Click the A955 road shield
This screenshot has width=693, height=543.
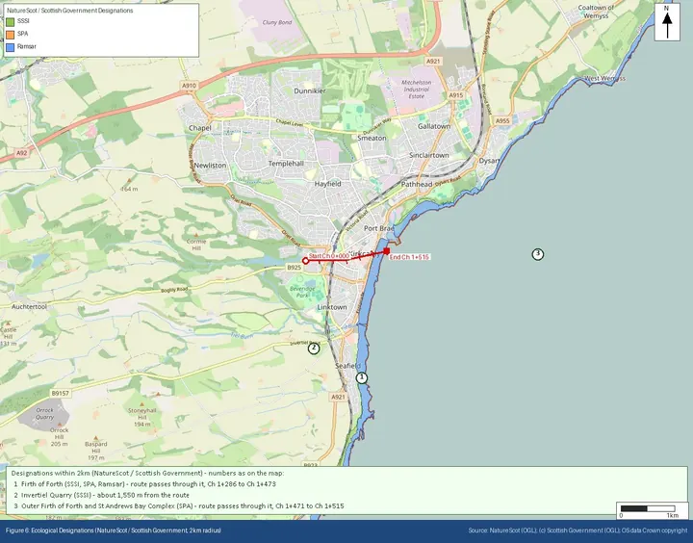pos(502,120)
